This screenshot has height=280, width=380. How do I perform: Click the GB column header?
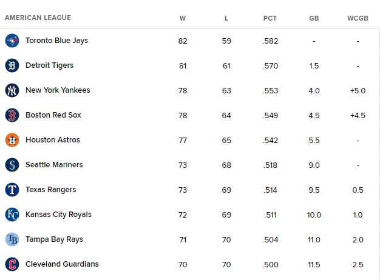click(314, 18)
